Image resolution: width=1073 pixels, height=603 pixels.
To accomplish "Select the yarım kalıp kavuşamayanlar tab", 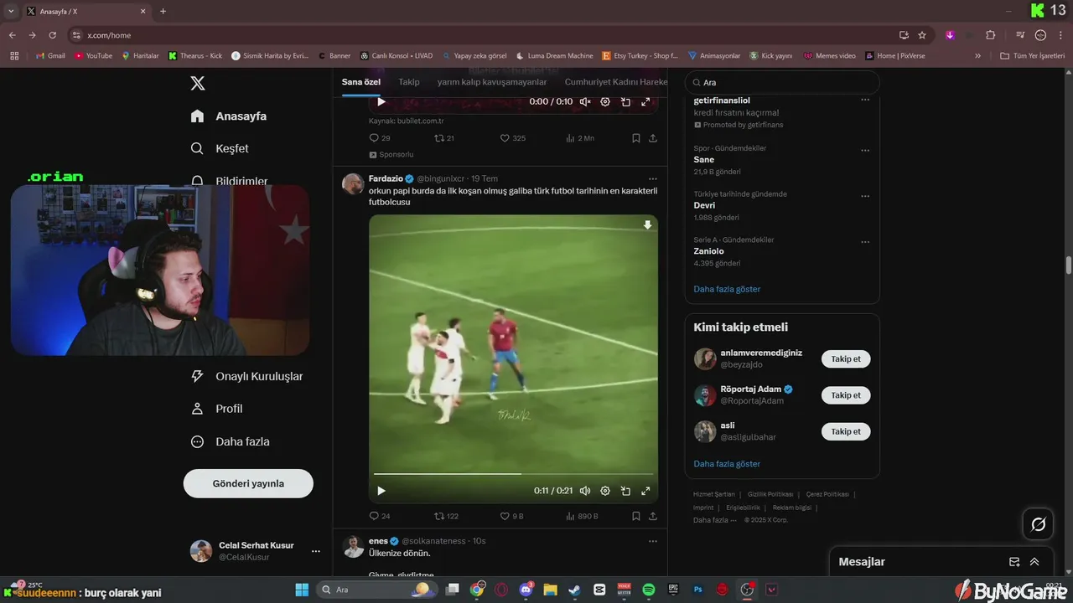I will (x=492, y=82).
